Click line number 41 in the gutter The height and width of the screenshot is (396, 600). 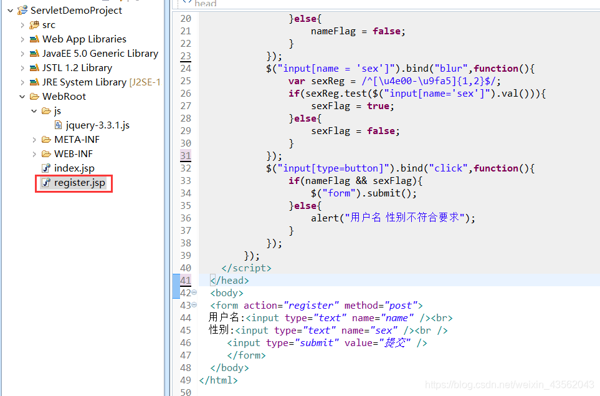[x=186, y=281]
